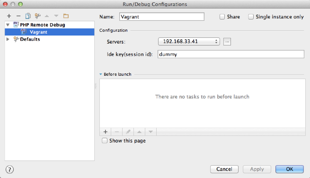Image resolution: width=310 pixels, height=178 pixels.
Task: Copy the selected configuration
Action: coord(28,16)
